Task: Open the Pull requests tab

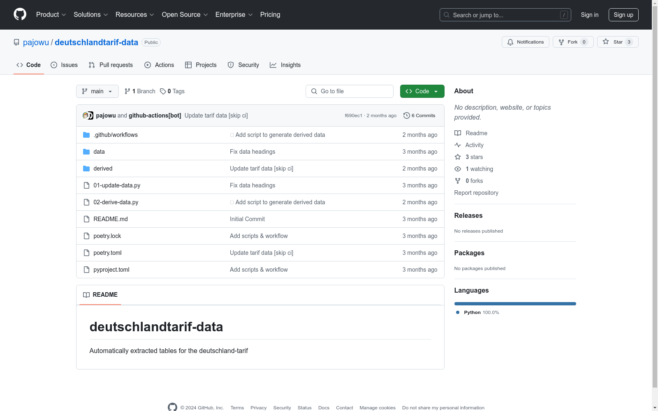Action: coord(111,65)
